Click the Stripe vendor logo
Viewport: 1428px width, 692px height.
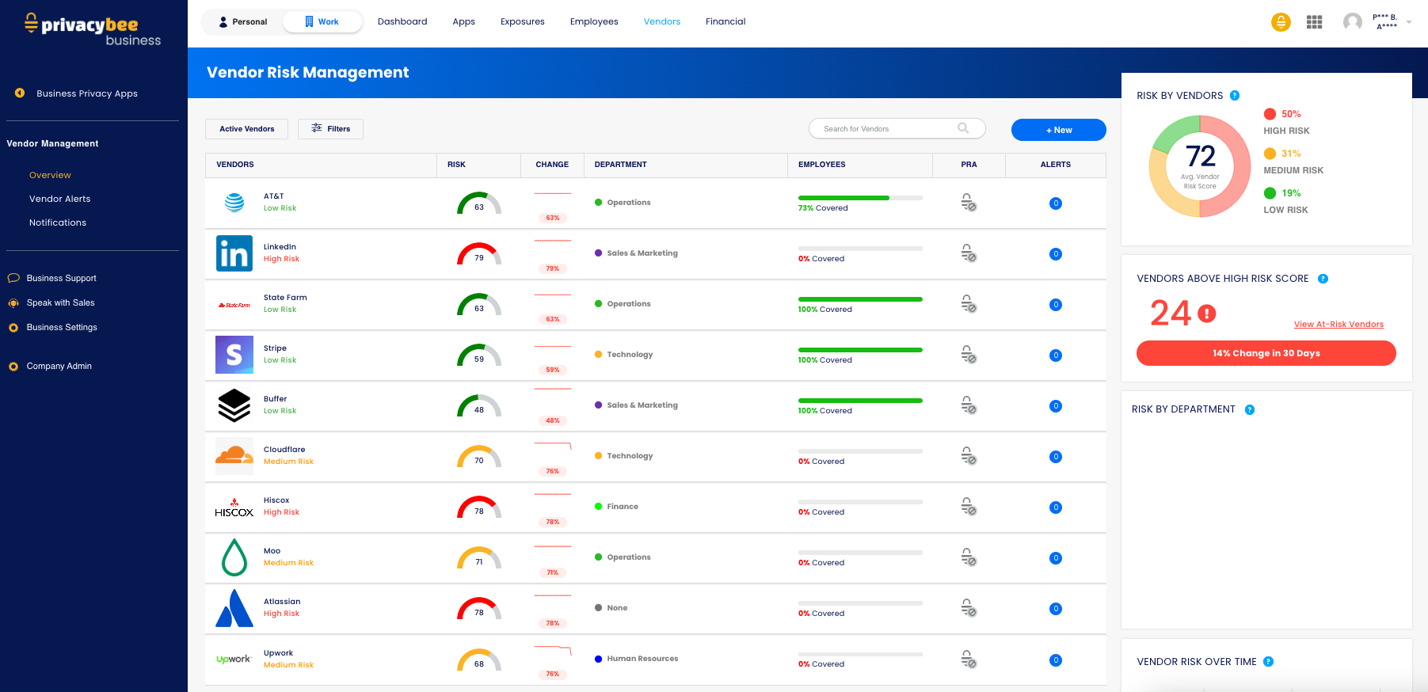coord(234,355)
